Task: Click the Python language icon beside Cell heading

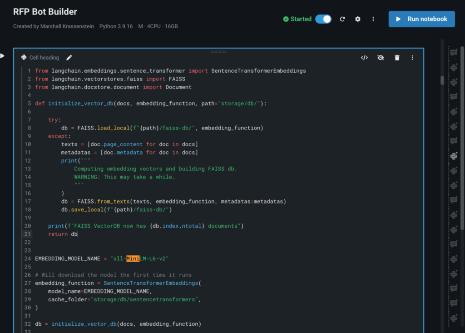Action: click(x=24, y=58)
